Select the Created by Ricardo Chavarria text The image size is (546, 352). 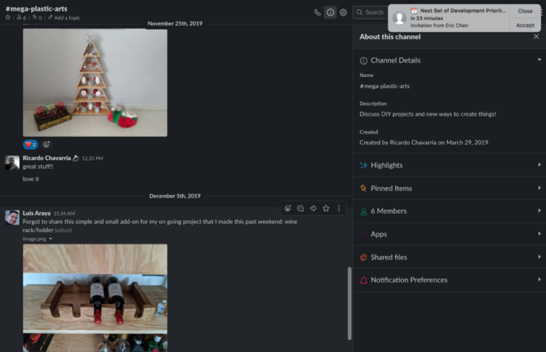click(424, 143)
